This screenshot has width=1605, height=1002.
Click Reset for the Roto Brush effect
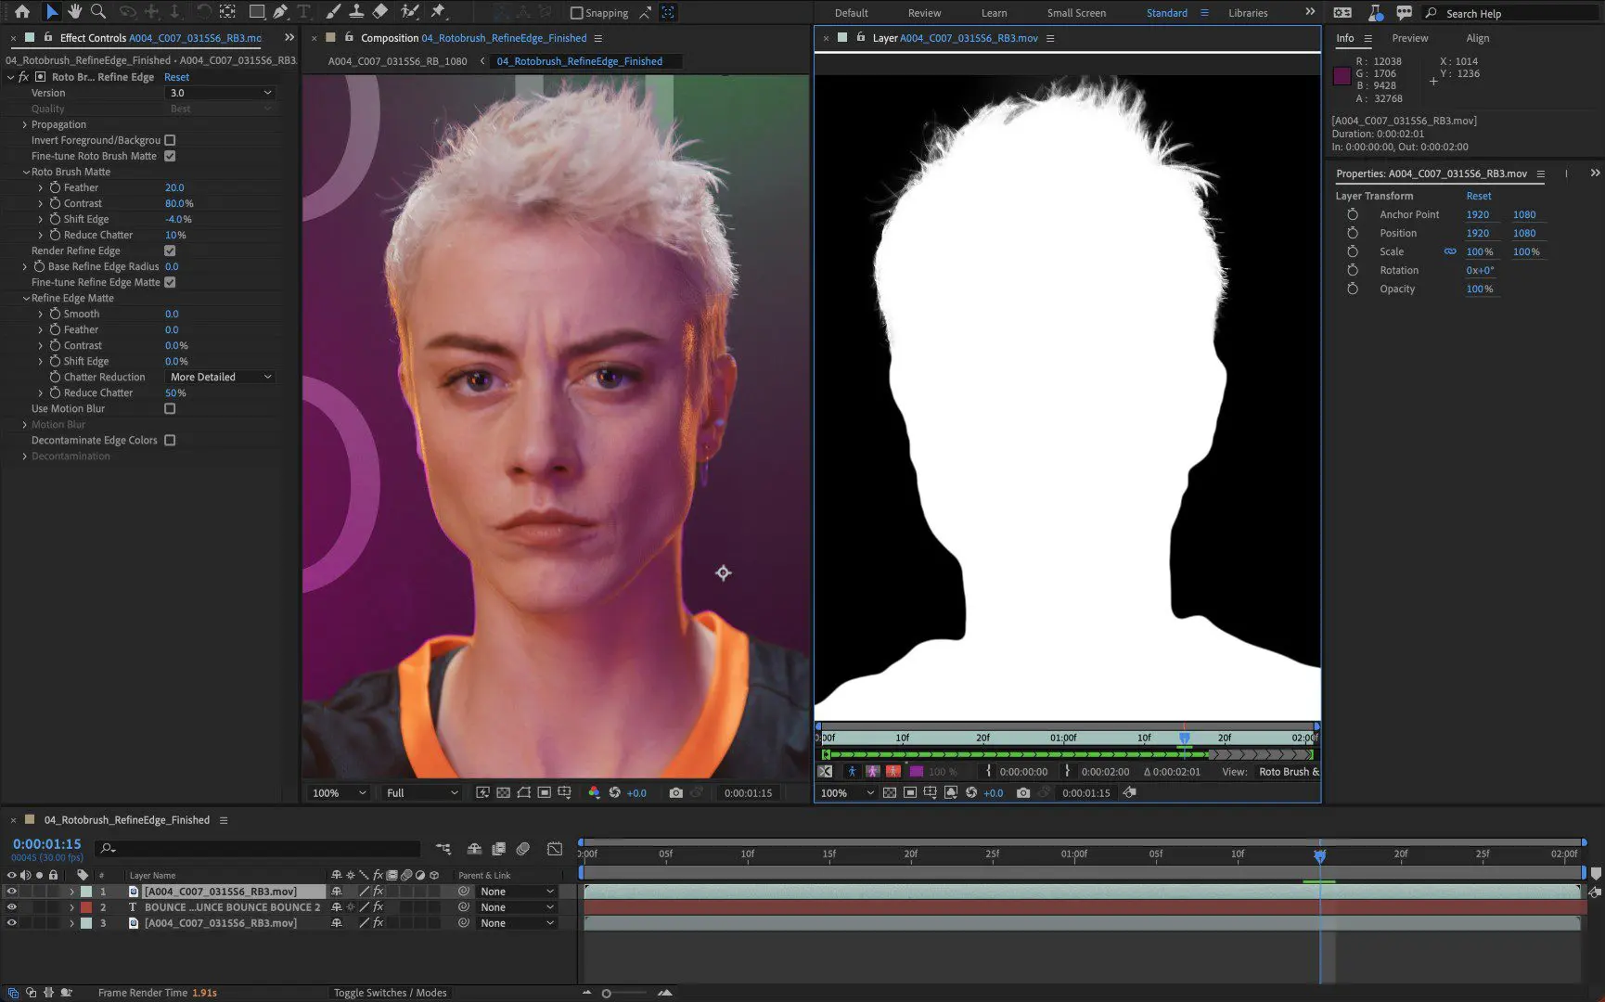point(176,77)
